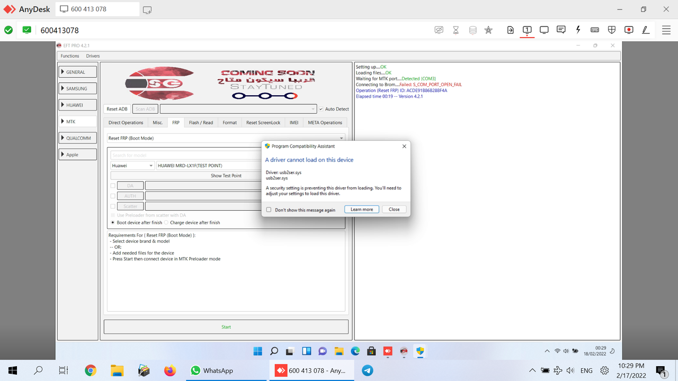Open AnyDesk whiteboard pen icon
This screenshot has width=678, height=381.
(x=646, y=30)
